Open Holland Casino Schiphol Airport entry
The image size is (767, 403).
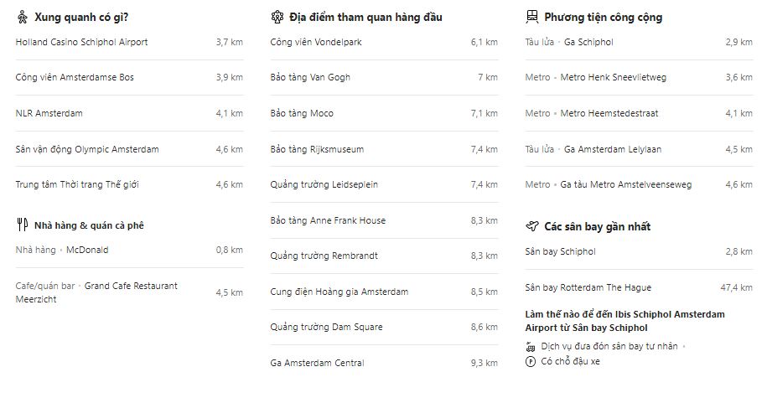click(x=81, y=42)
